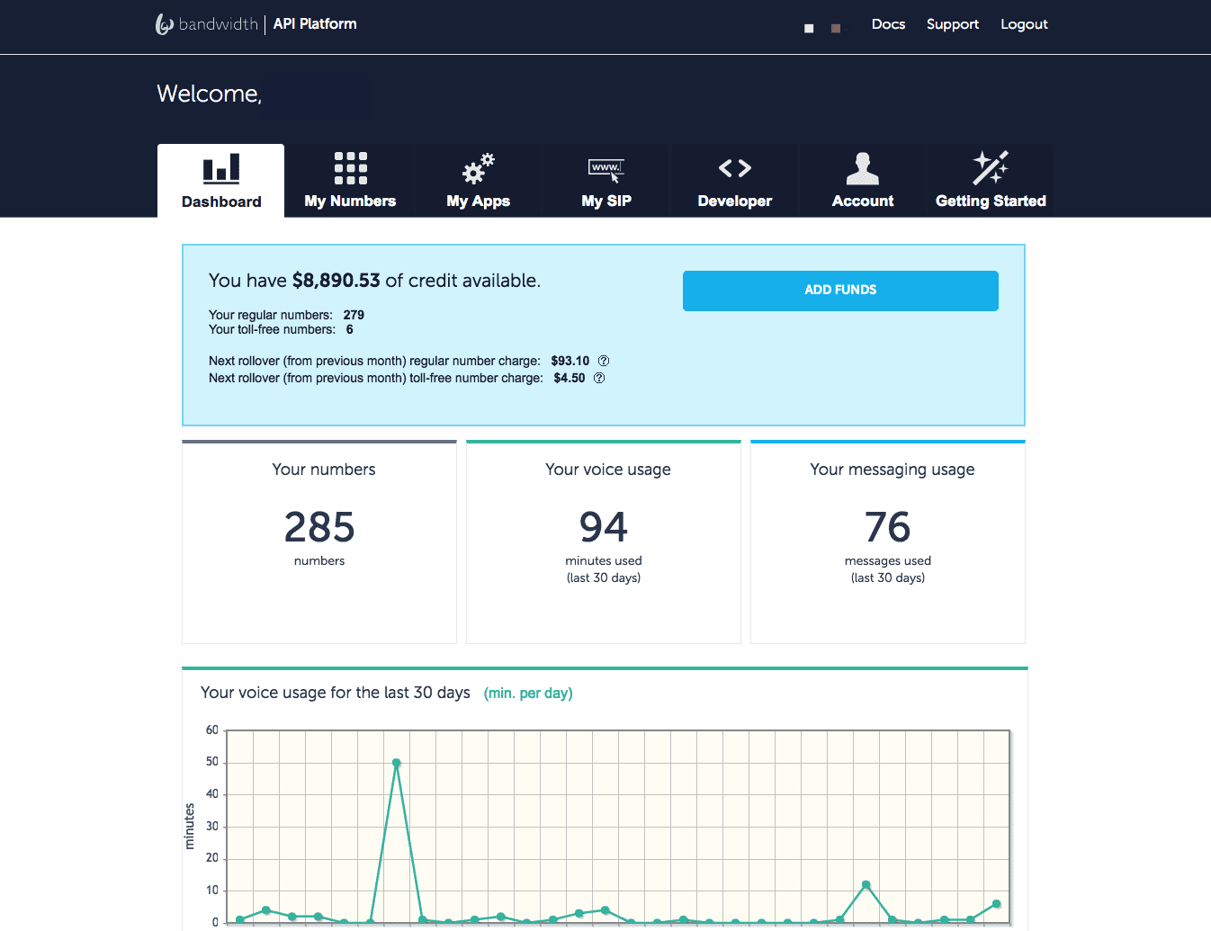This screenshot has width=1211, height=931.
Task: Select the My SIP tab label
Action: [x=606, y=201]
